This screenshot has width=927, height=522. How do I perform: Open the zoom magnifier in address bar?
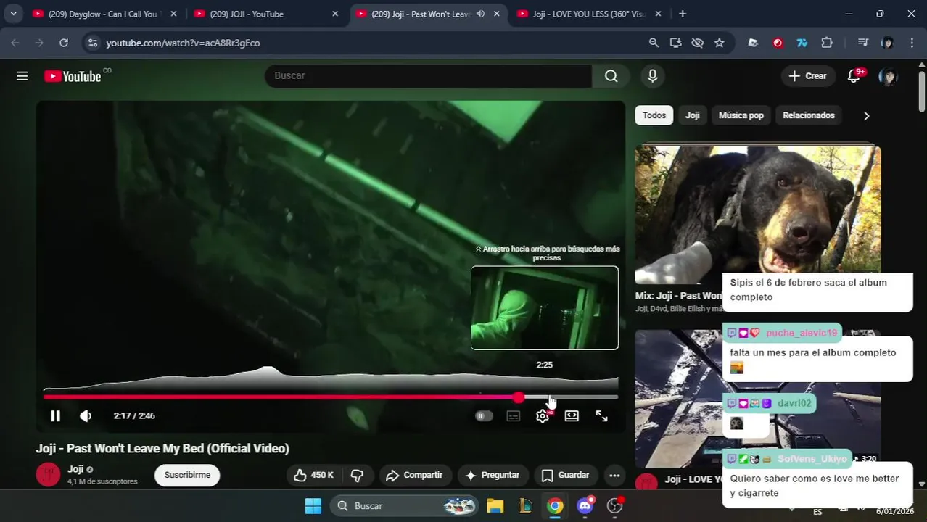coord(654,43)
